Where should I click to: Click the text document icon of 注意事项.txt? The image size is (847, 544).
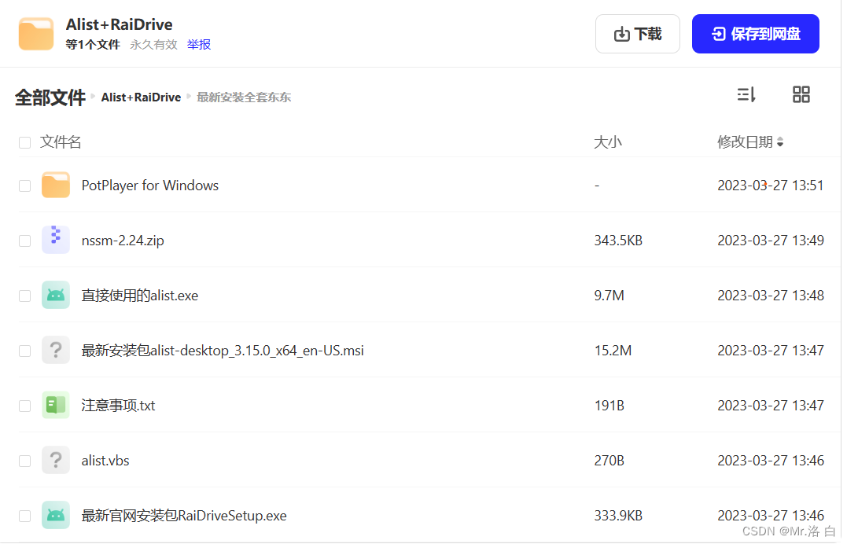point(54,405)
